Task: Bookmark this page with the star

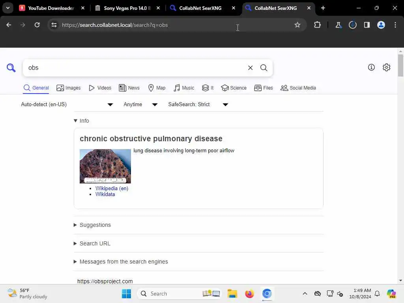Action: [x=297, y=25]
